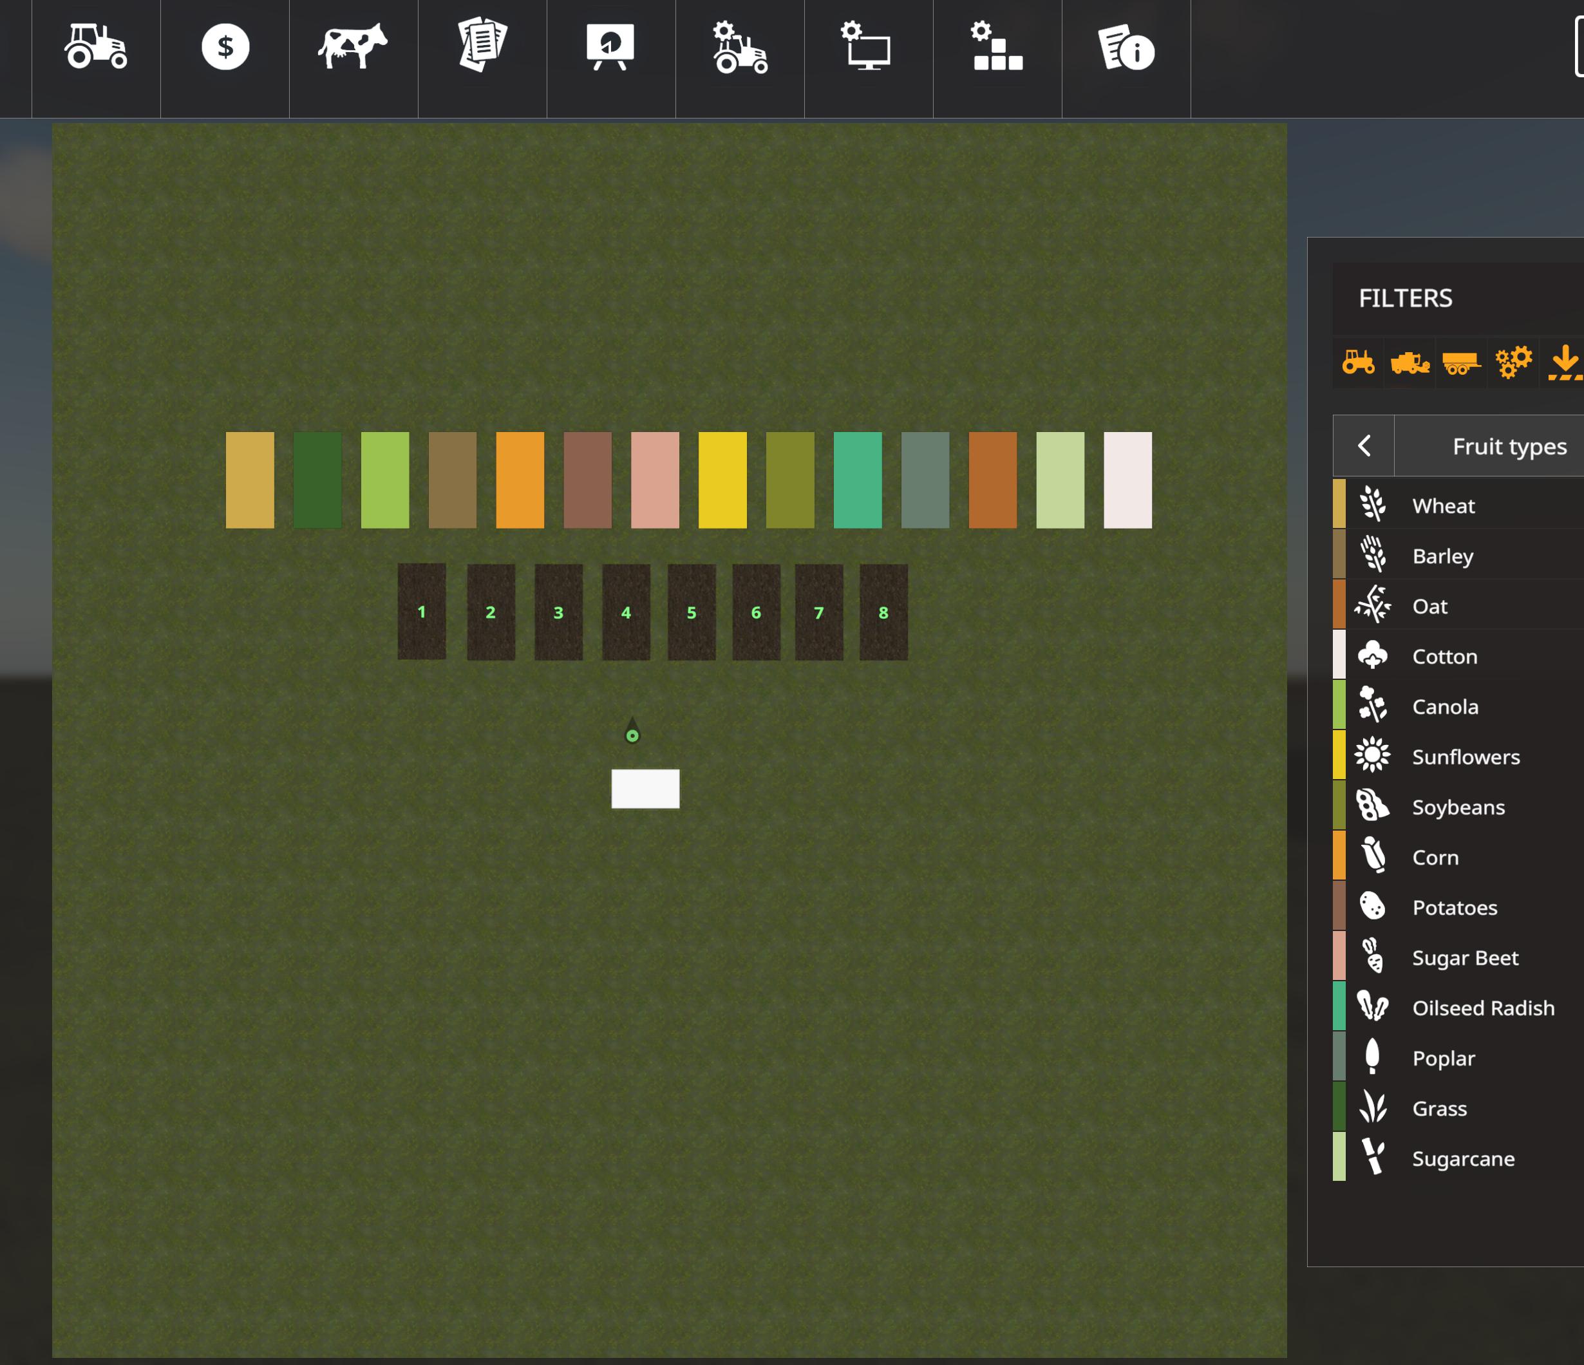Click the green player position marker
The width and height of the screenshot is (1584, 1365).
pos(632,735)
